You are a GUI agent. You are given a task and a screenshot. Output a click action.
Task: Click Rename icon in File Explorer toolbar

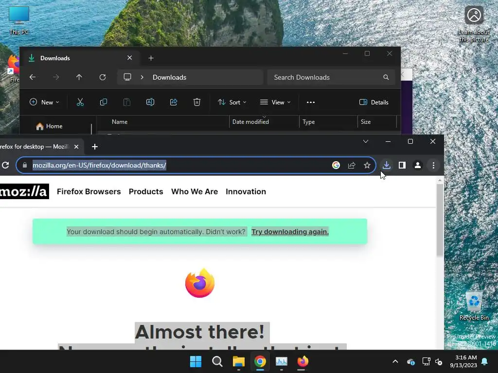(150, 102)
